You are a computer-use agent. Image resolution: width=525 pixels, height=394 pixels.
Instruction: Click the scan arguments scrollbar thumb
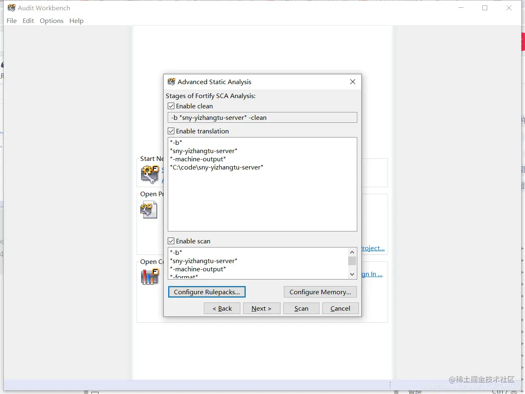(x=352, y=261)
